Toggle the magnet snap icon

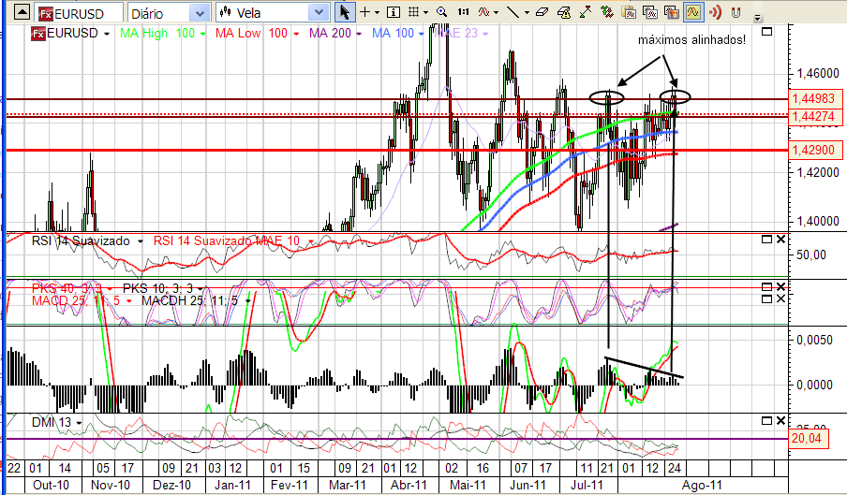click(x=736, y=12)
